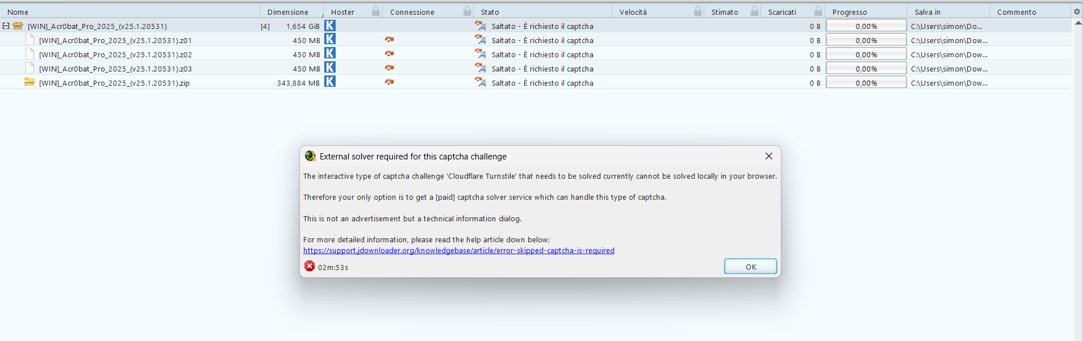
Task: Click the JDownloader logo in the dialog title
Action: pos(310,156)
